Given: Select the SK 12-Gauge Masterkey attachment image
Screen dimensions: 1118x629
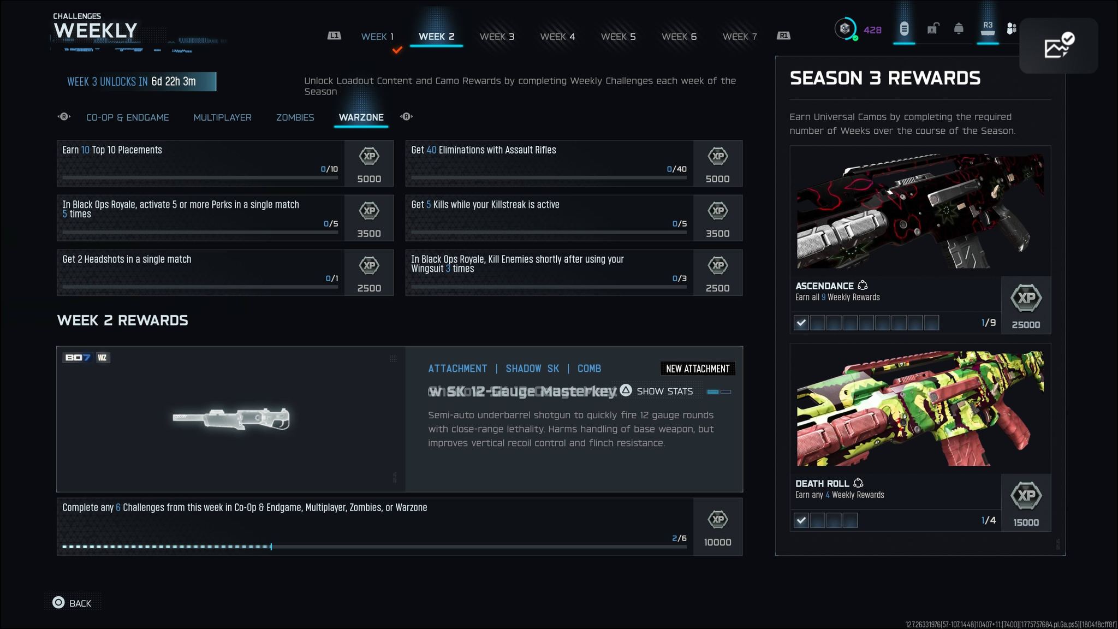Looking at the screenshot, I should pyautogui.click(x=231, y=419).
